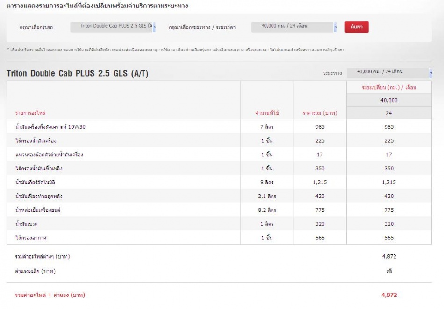The height and width of the screenshot is (309, 444).
Task: Select the แหวนรองน็อตตัวถ่ายน้ำมันเครื่อง row name
Action: pyautogui.click(x=49, y=154)
